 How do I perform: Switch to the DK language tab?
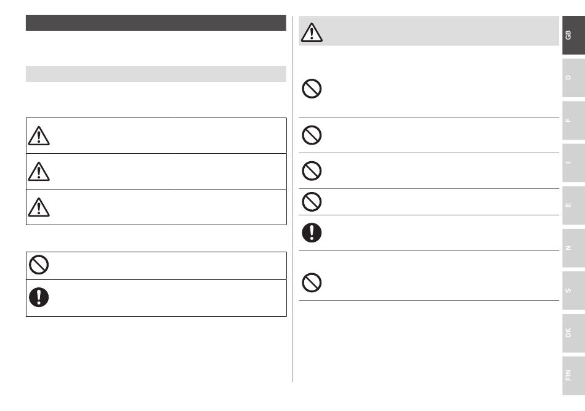pyautogui.click(x=573, y=333)
